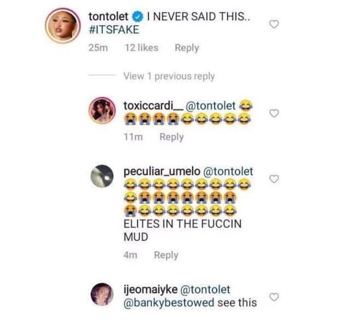Reply to tontolet's comment

(x=187, y=48)
